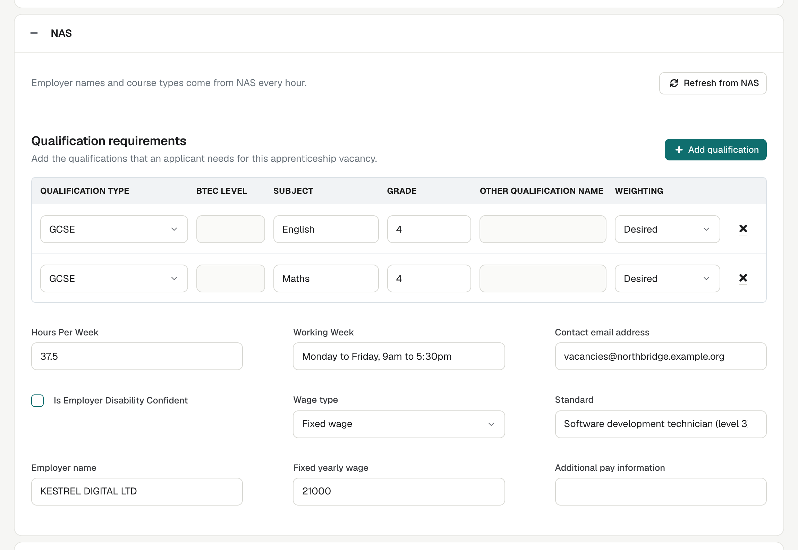Viewport: 798px width, 550px height.
Task: Edit the English subject field
Action: (326, 229)
